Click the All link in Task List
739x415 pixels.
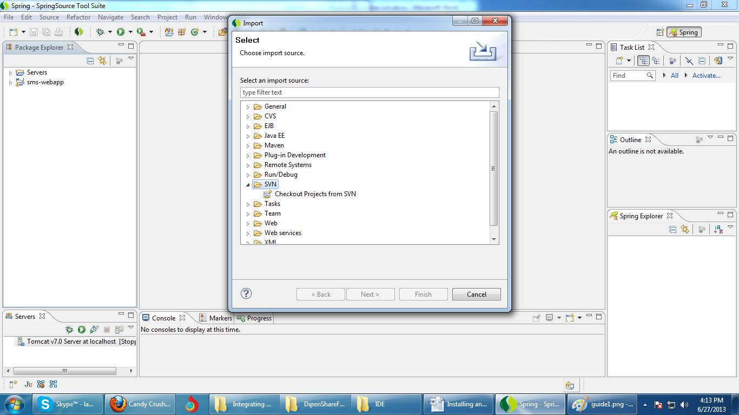pos(675,76)
